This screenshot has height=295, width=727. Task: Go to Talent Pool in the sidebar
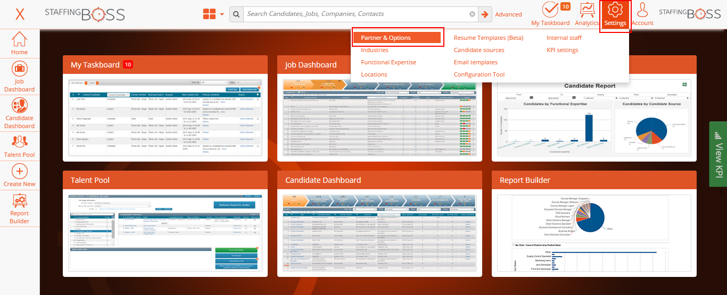(20, 147)
